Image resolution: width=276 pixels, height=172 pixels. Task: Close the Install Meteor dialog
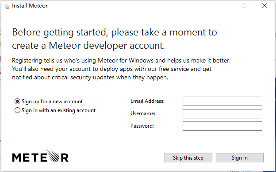[264, 6]
